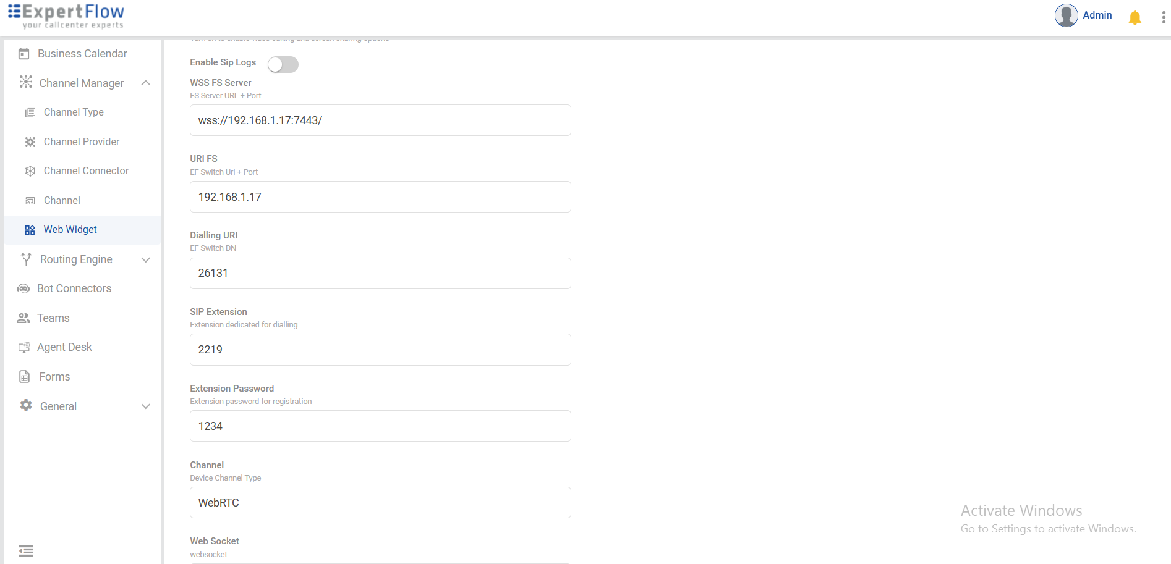1171x564 pixels.
Task: Collapse the Channel Manager section
Action: click(146, 83)
